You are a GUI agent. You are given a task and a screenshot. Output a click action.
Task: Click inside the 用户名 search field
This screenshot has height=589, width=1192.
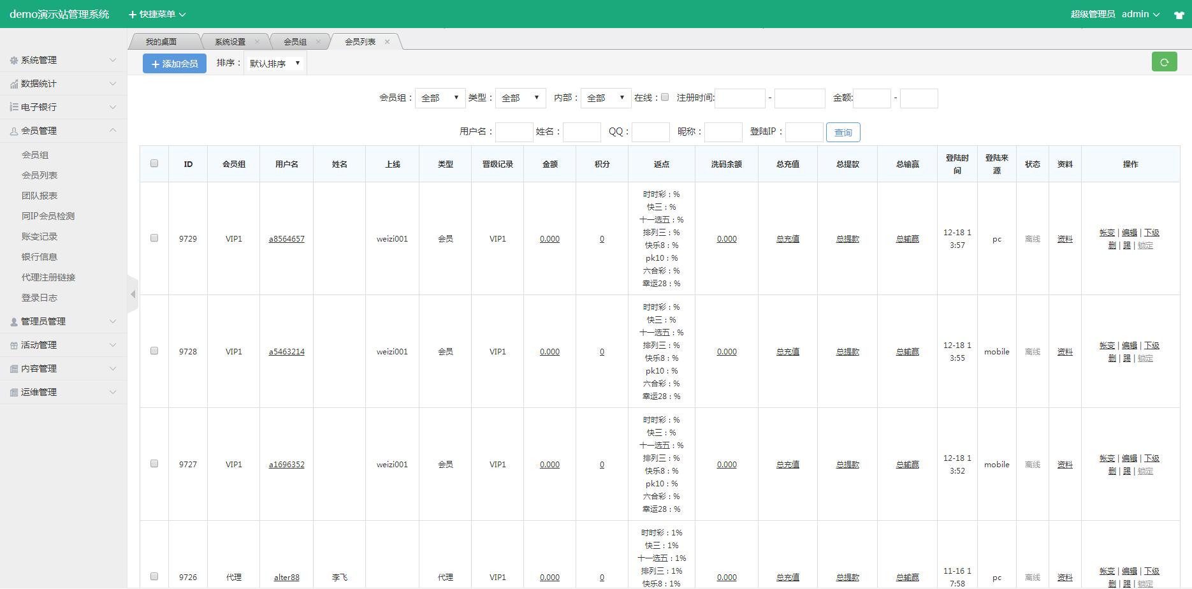[x=514, y=132]
